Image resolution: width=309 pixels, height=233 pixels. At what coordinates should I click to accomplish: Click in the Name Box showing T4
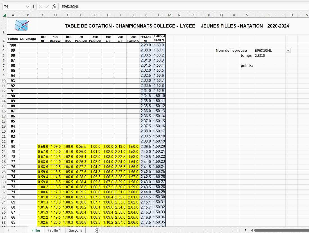click(x=14, y=6)
